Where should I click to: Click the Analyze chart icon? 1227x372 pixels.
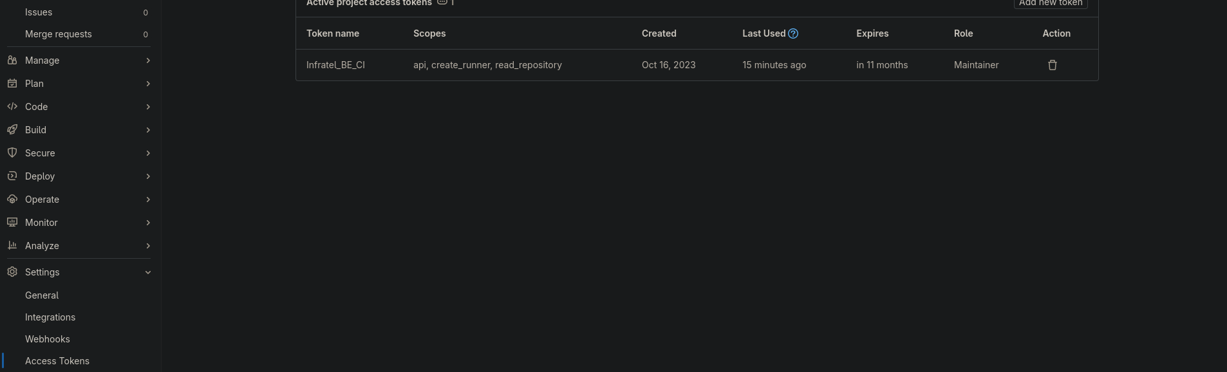coord(12,246)
